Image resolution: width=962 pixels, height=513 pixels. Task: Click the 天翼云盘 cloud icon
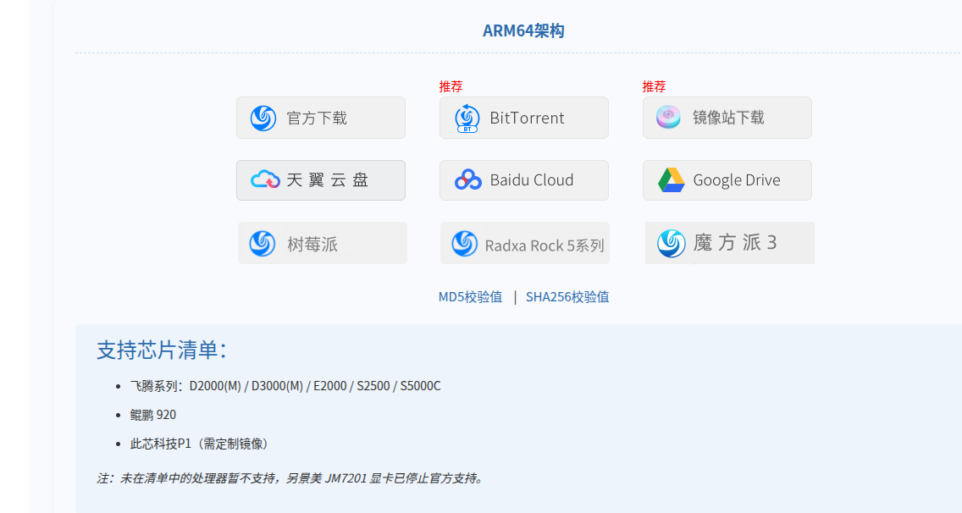tap(265, 179)
